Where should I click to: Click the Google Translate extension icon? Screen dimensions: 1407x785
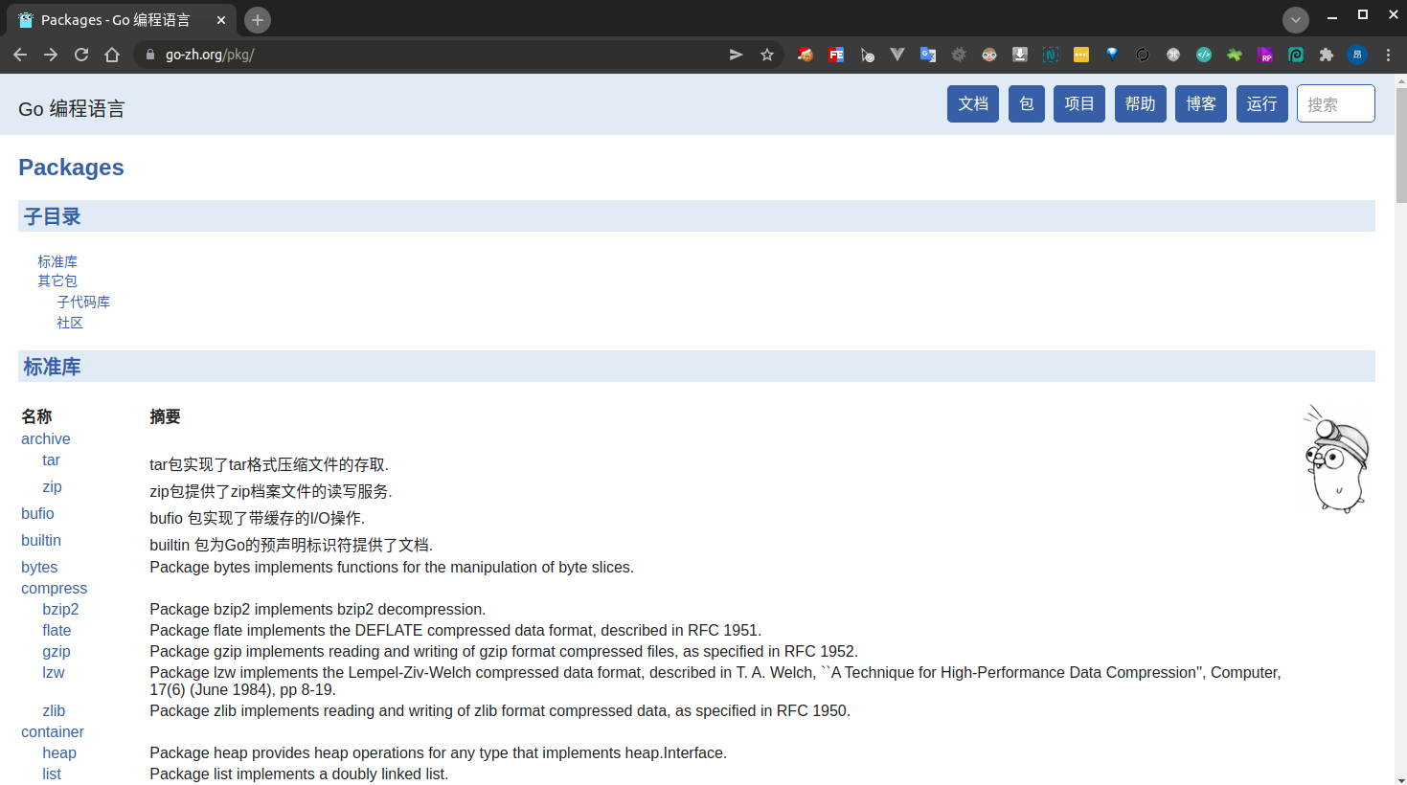927,55
